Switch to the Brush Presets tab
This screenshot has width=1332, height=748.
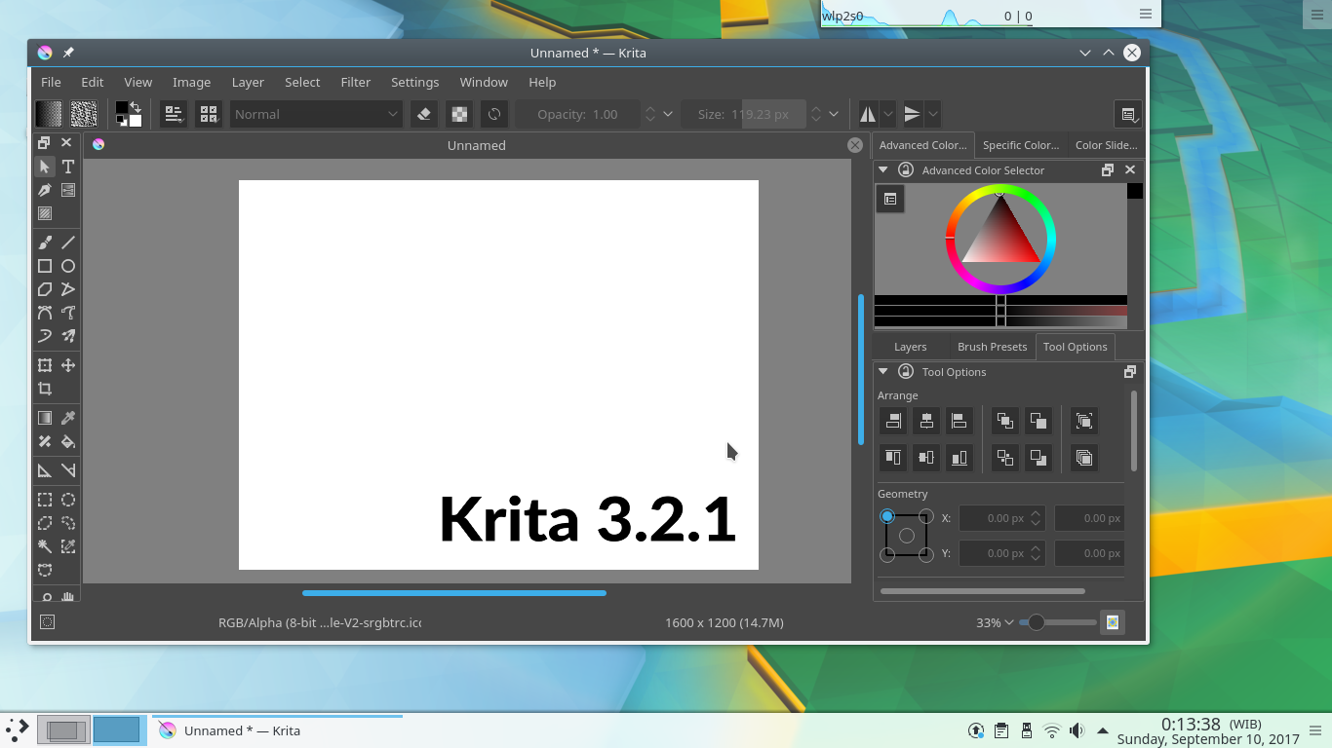(992, 347)
